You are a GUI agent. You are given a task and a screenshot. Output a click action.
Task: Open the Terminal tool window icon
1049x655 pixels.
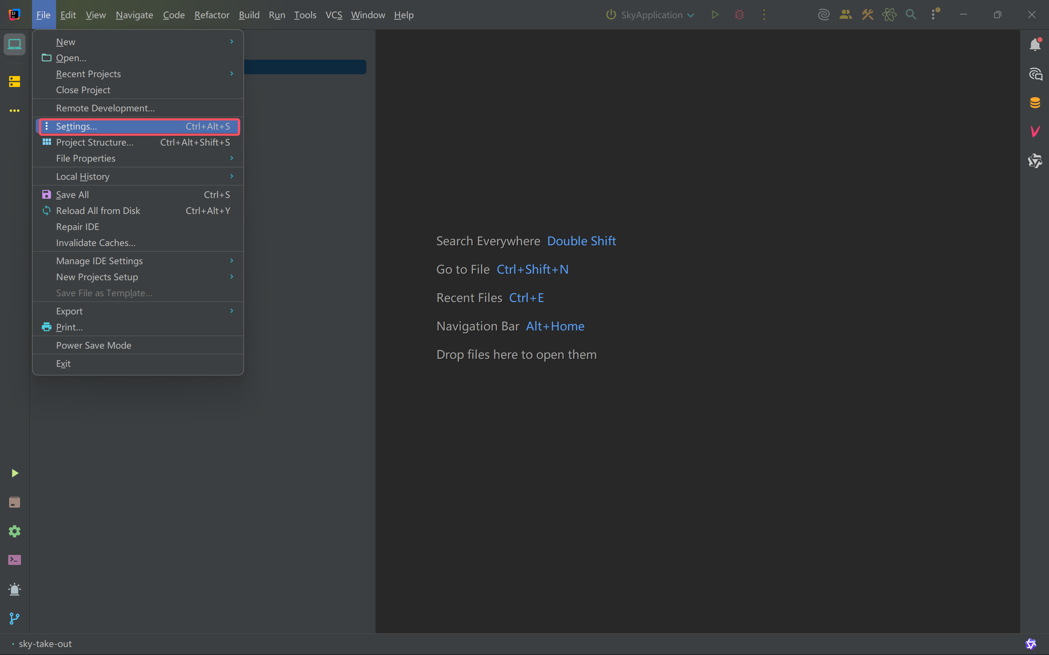click(14, 560)
